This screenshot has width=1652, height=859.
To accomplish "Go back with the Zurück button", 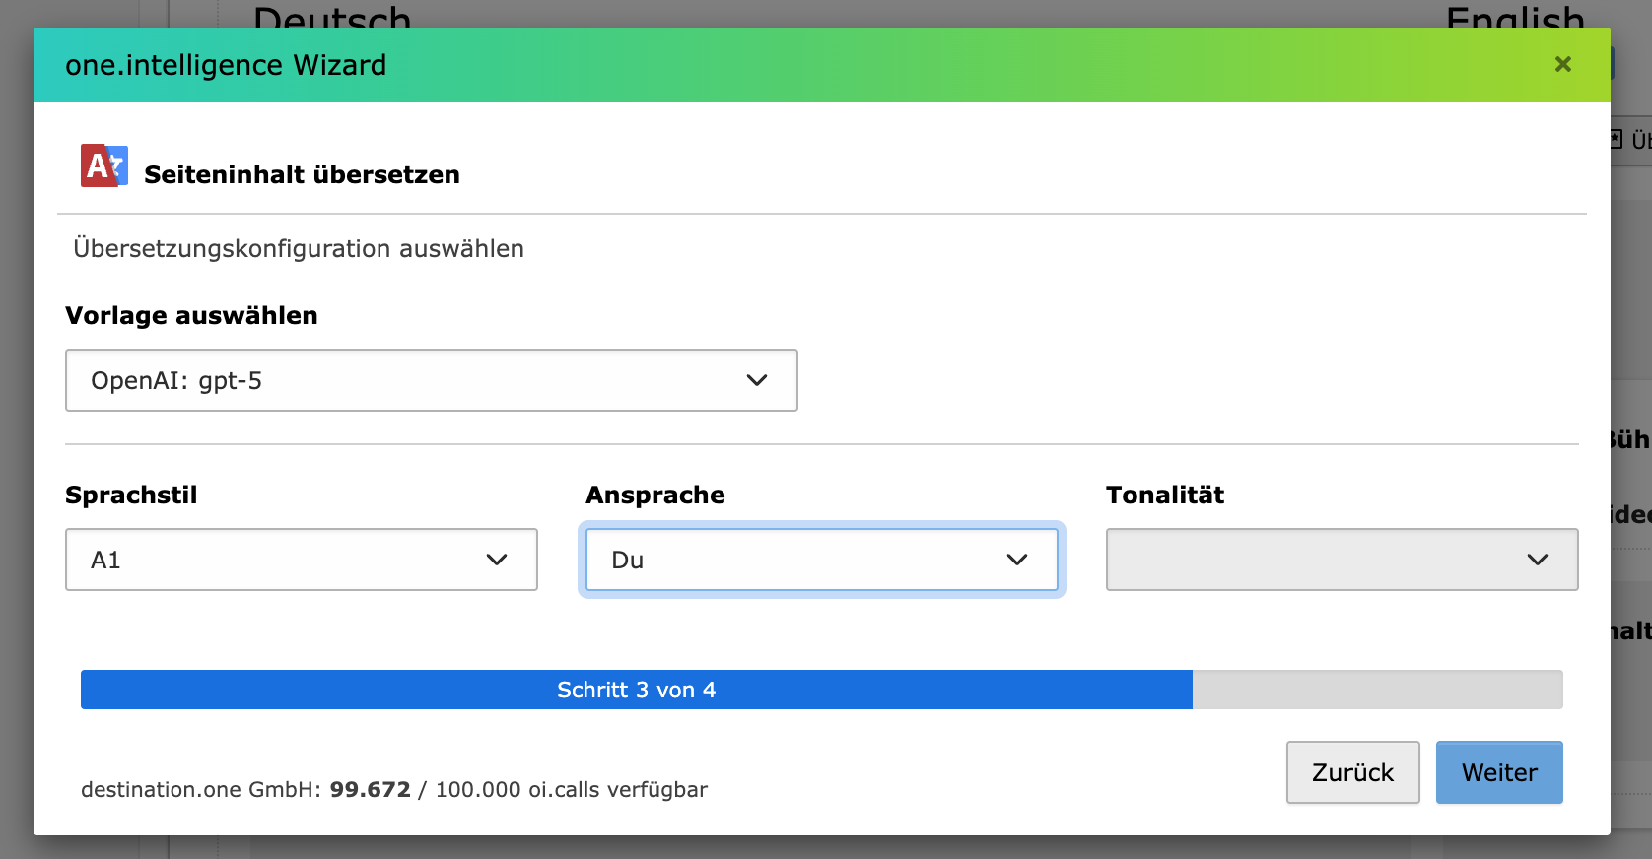I will [1352, 772].
